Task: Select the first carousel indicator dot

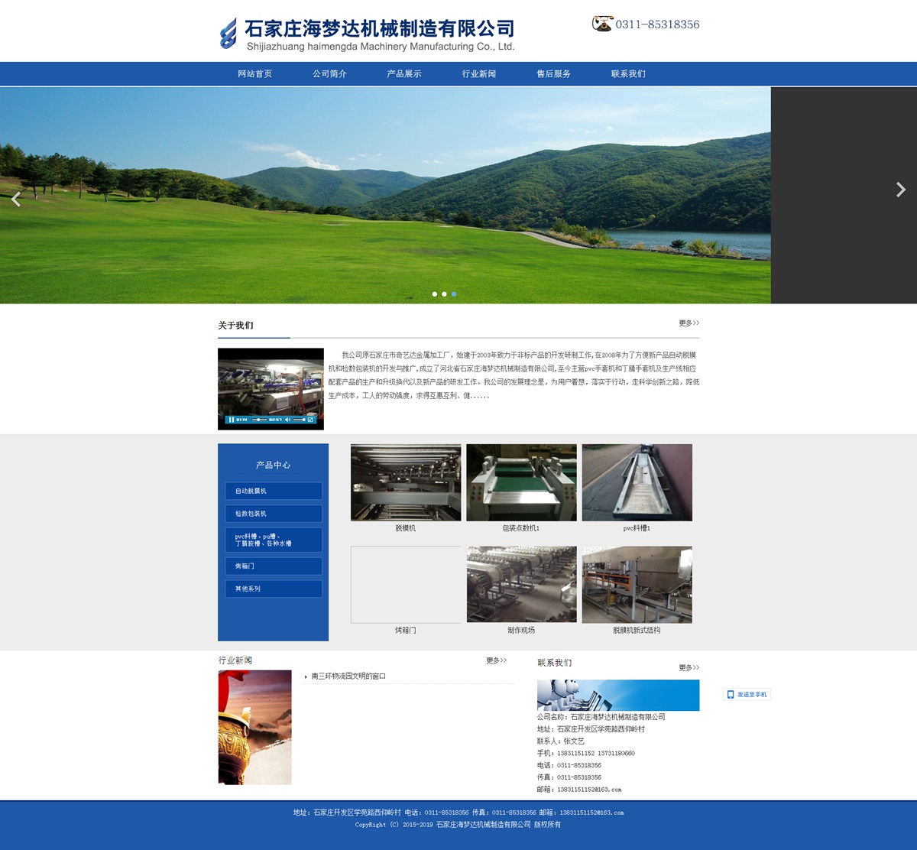Action: coord(435,294)
